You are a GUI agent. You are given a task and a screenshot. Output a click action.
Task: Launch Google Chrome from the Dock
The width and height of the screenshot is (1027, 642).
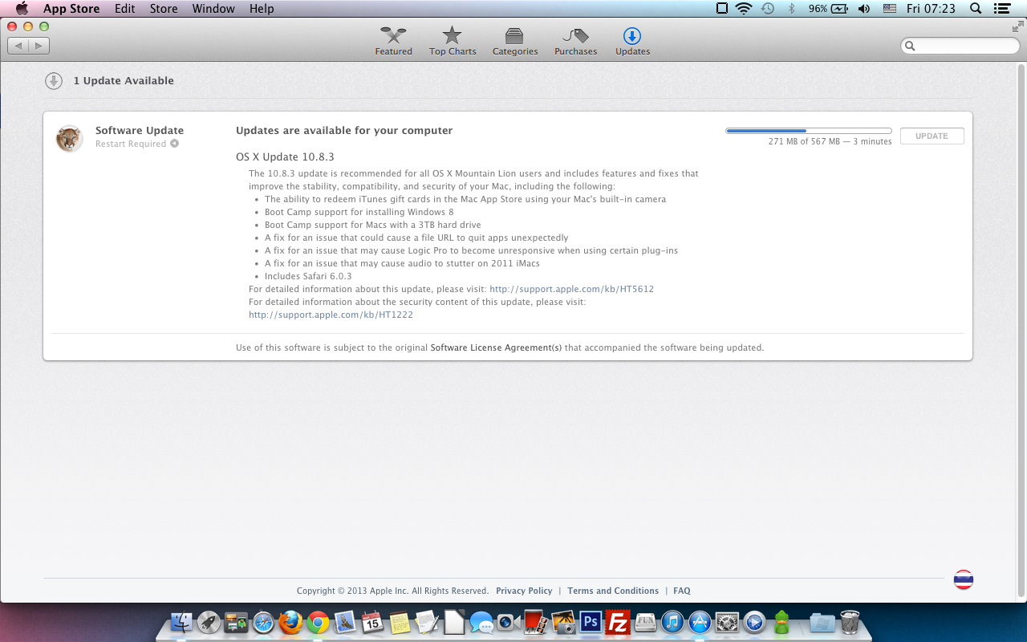pos(318,622)
